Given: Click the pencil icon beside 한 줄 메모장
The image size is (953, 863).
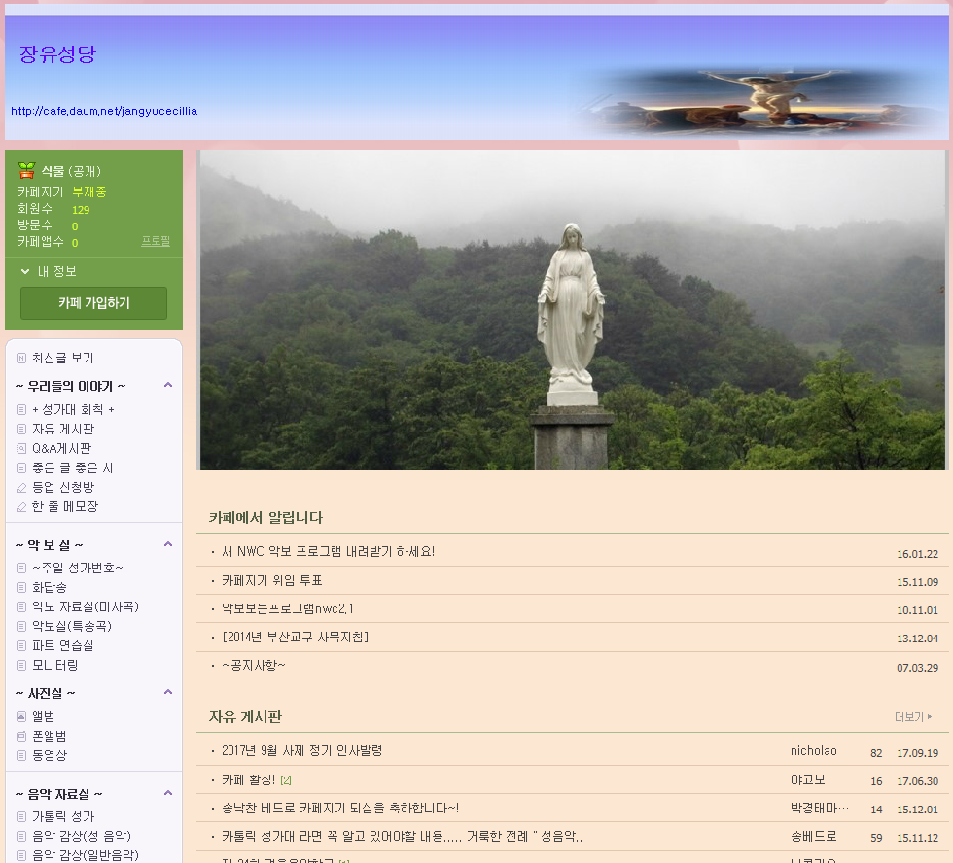Looking at the screenshot, I should click(21, 507).
